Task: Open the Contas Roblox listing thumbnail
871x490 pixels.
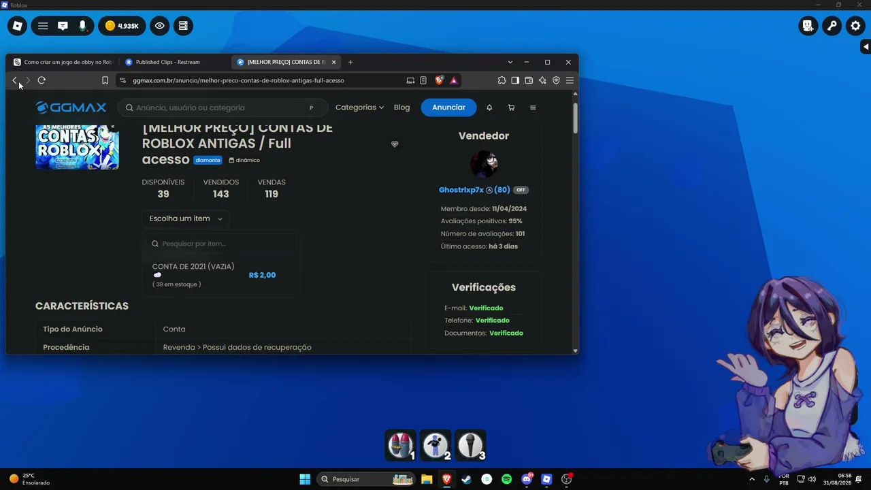Action: 77,146
